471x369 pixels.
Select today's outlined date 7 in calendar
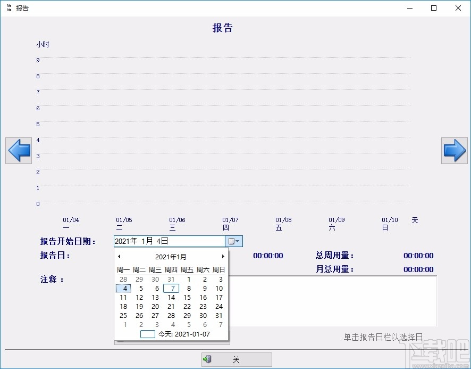[x=171, y=288]
